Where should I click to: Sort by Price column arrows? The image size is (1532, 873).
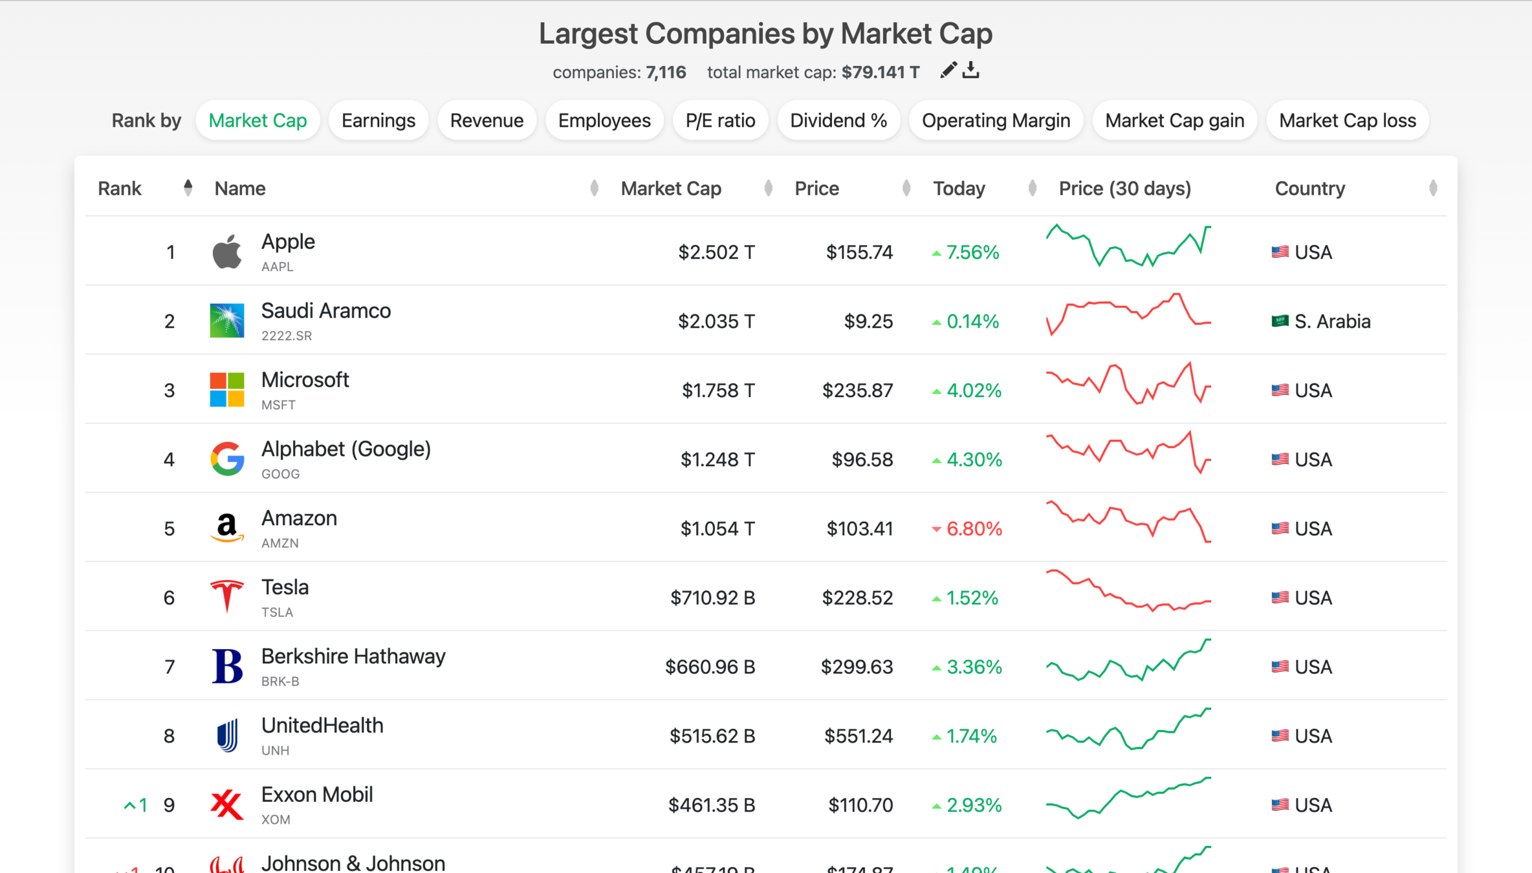pyautogui.click(x=906, y=188)
